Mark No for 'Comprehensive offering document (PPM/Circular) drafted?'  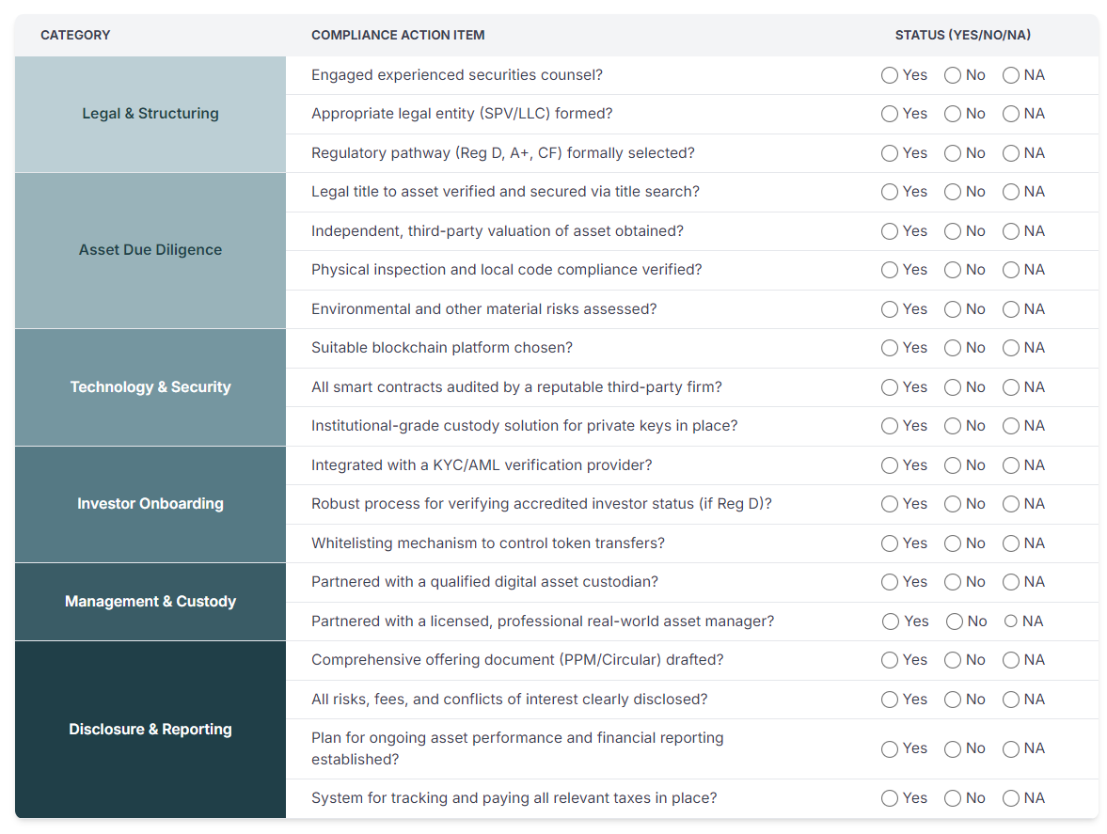(x=953, y=660)
